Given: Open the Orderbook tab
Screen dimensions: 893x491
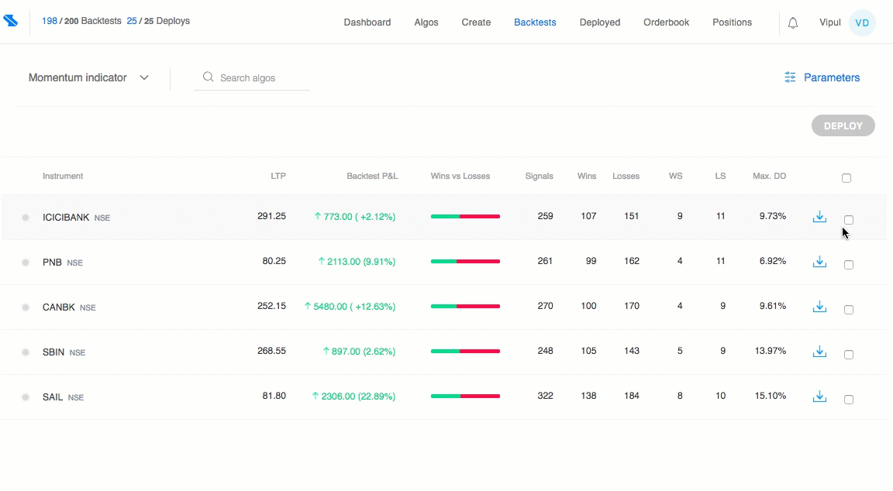Looking at the screenshot, I should point(667,22).
